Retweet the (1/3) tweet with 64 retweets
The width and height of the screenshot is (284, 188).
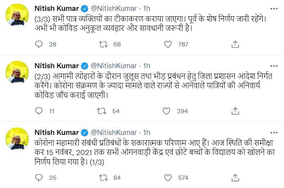[104, 178]
